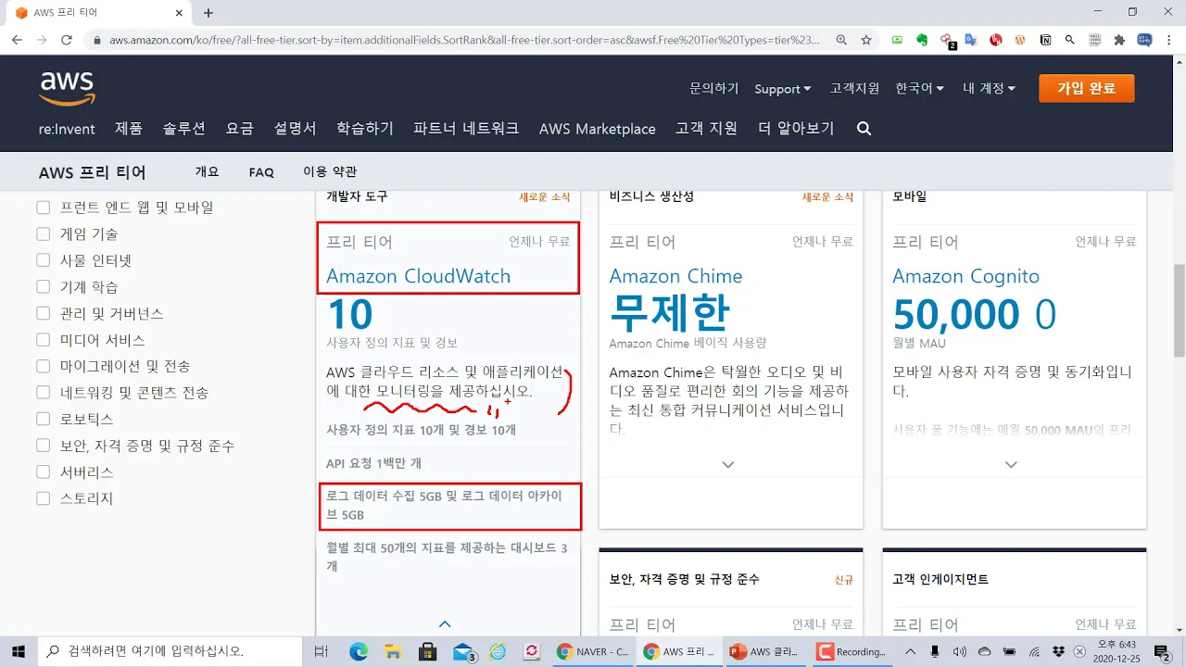Open the AWS site search magnifier

(x=864, y=129)
